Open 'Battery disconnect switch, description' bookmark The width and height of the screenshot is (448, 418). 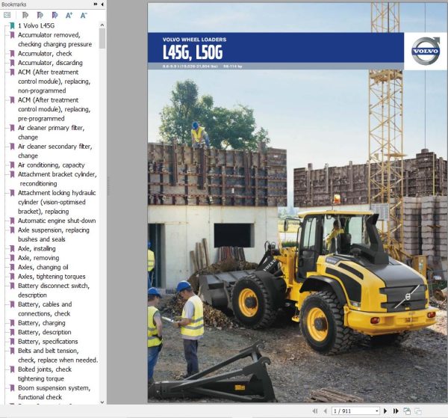tap(54, 290)
